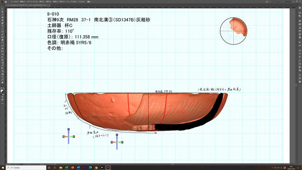Select the Type tool in toolbar

coord(3,26)
